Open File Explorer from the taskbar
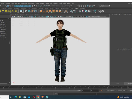132x99 pixels. pyautogui.click(x=20, y=97)
